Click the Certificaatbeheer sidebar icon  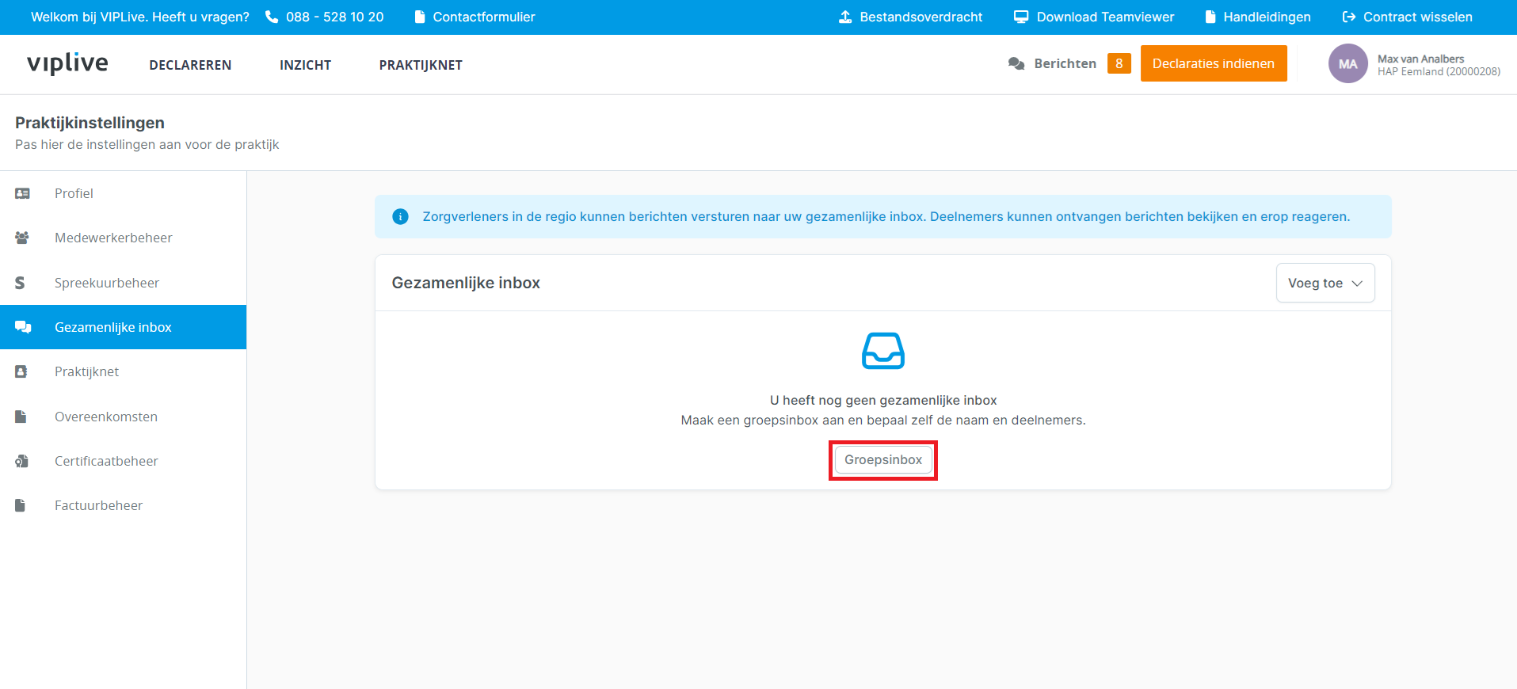(x=21, y=461)
